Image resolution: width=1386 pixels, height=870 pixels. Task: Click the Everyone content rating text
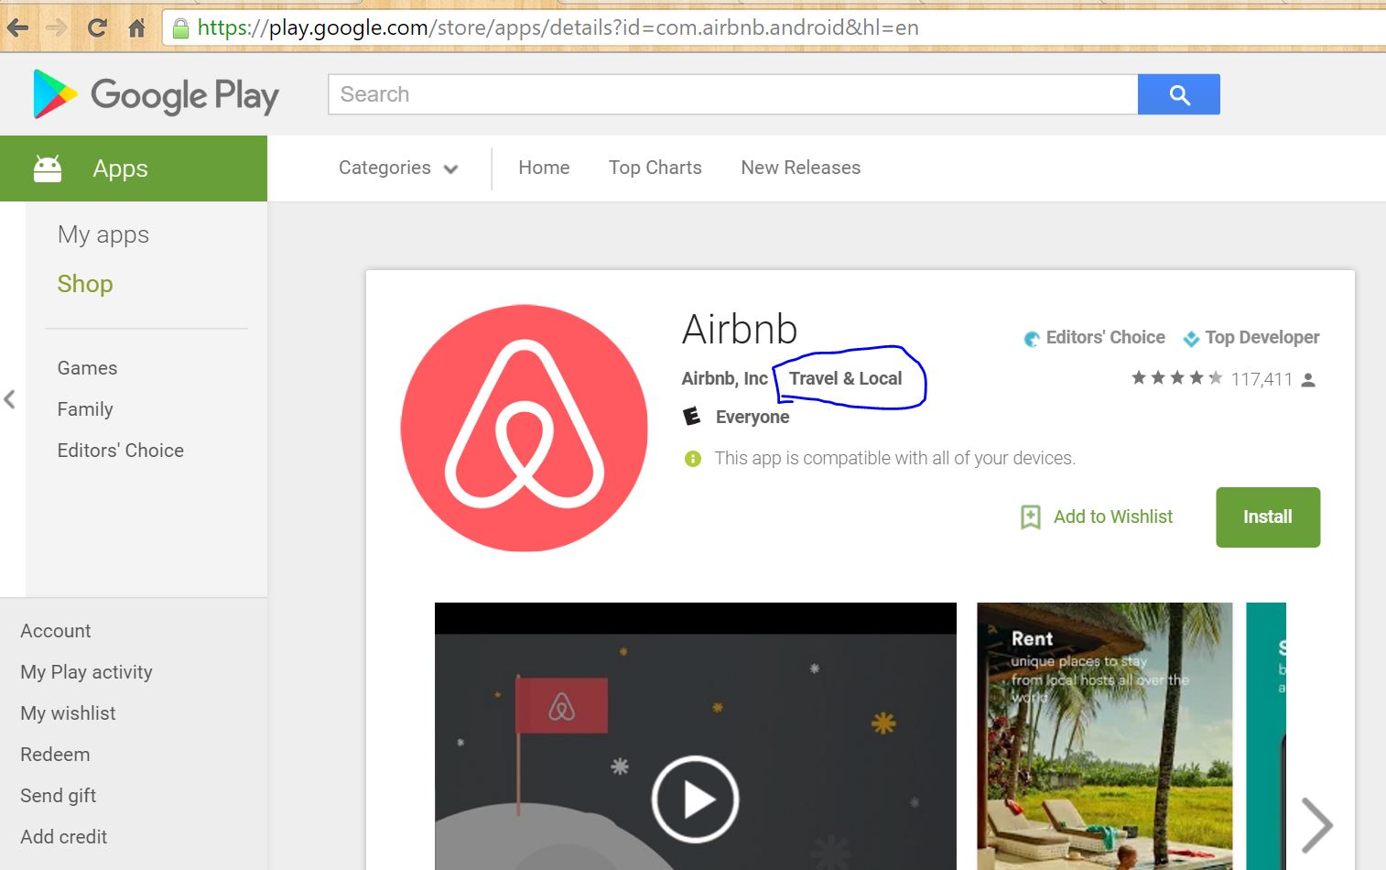pos(753,417)
